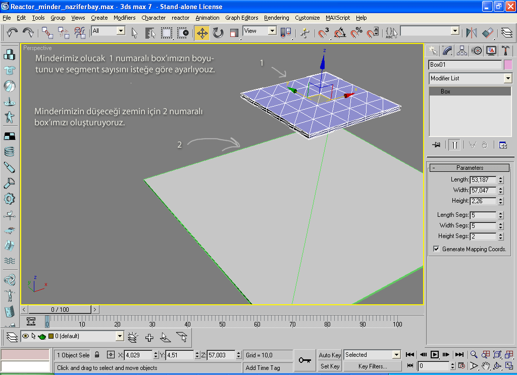Viewport: 517px width, 375px height.
Task: Open the Rendering menu
Action: point(276,18)
